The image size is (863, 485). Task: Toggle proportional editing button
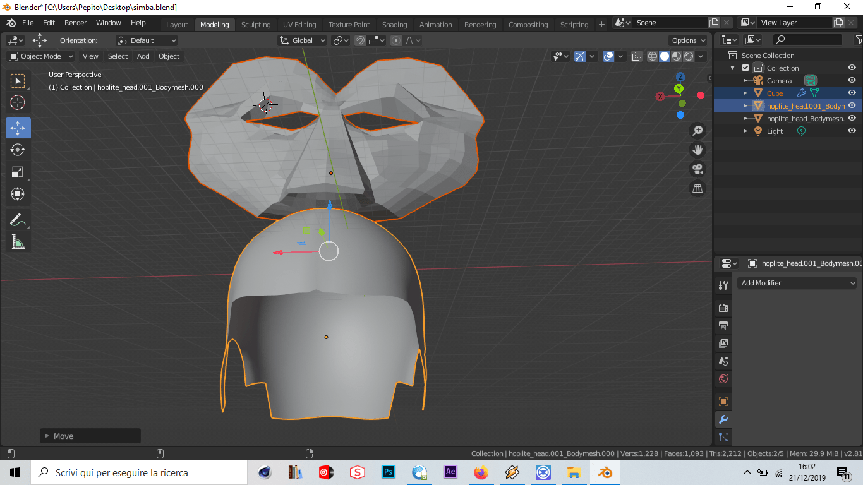click(396, 40)
